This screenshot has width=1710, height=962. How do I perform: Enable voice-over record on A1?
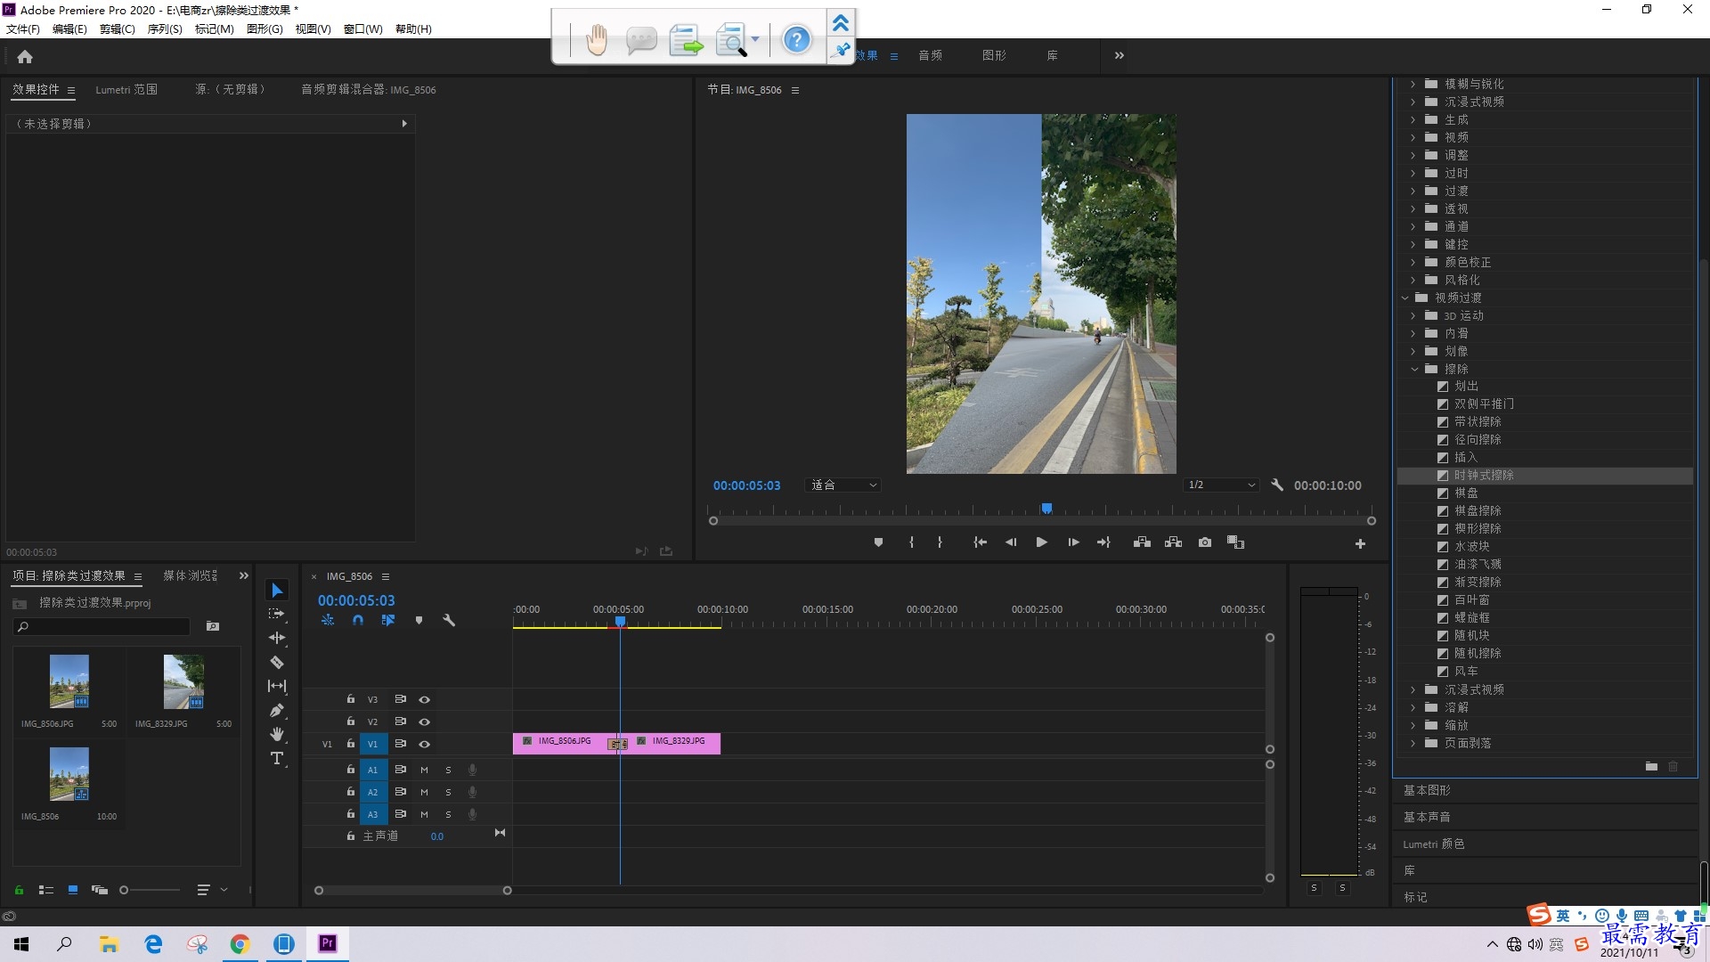(x=472, y=770)
